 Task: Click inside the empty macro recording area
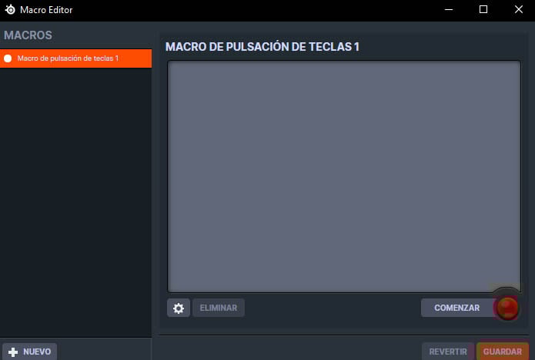344,177
